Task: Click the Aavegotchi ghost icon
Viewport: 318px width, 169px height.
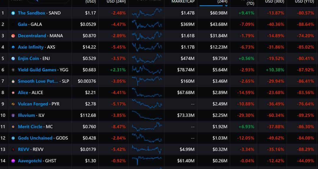Action: tap(13, 161)
